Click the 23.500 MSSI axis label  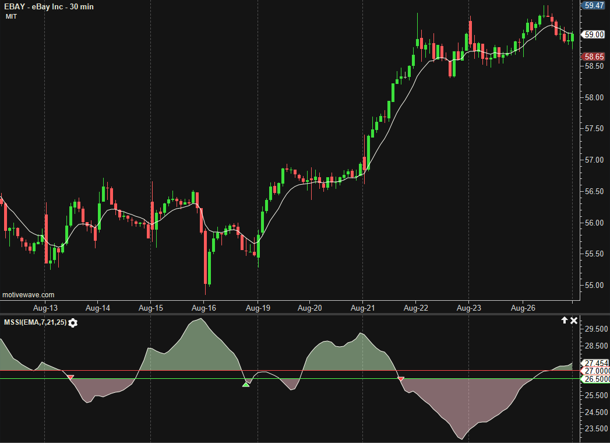[597, 428]
